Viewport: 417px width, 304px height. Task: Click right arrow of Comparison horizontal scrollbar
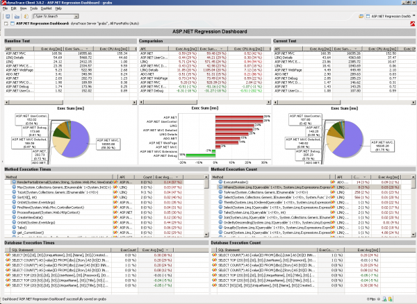point(268,102)
